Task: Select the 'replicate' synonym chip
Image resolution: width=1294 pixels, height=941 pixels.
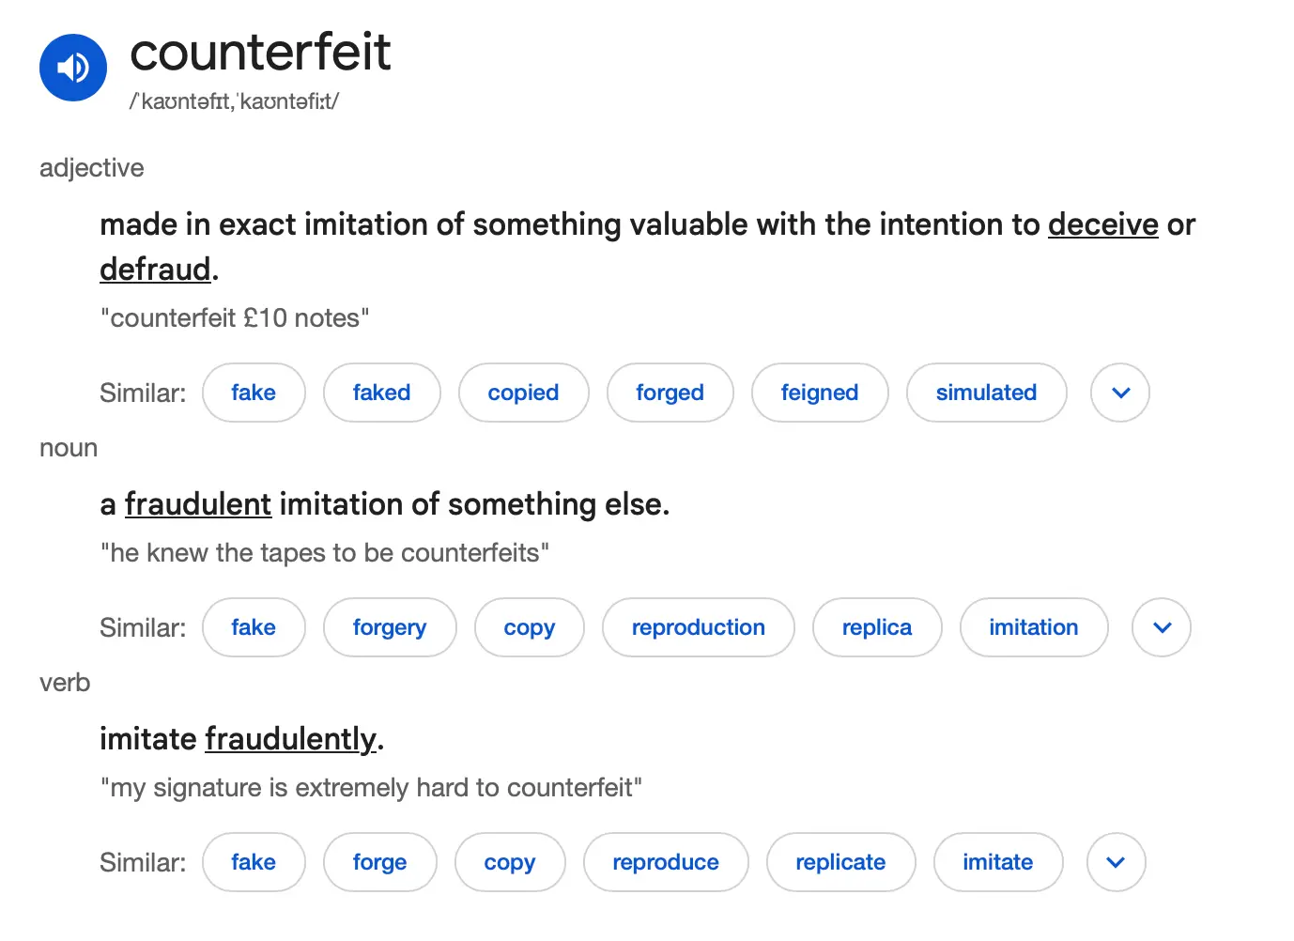Action: [x=840, y=862]
